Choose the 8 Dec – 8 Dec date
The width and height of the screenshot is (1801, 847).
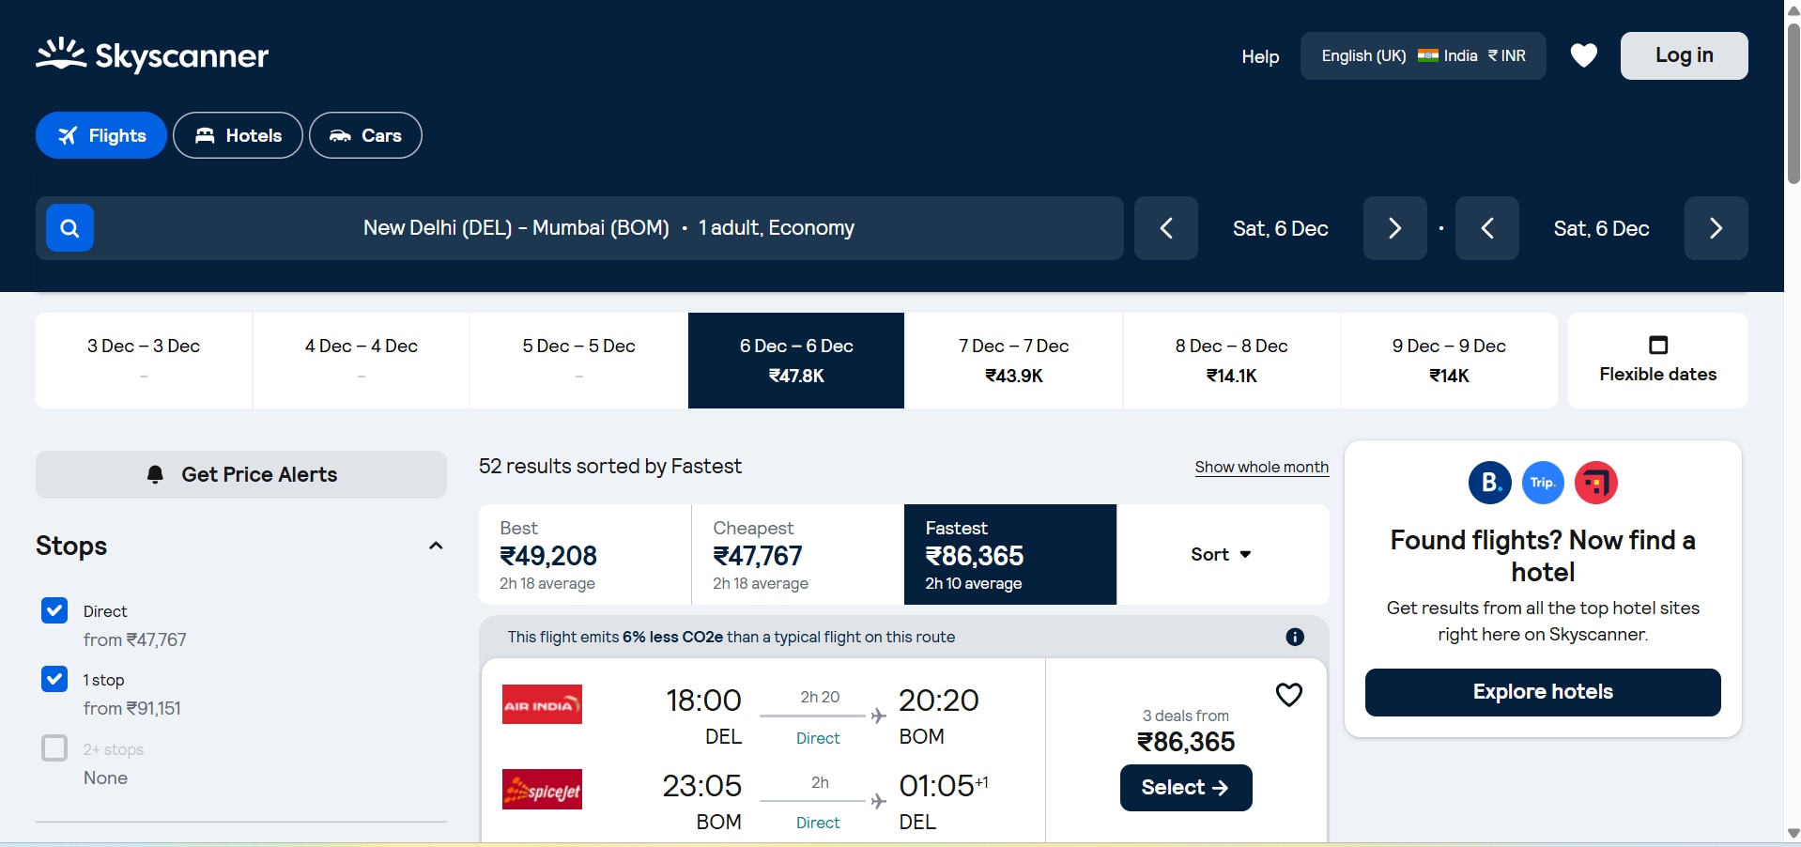click(1231, 361)
